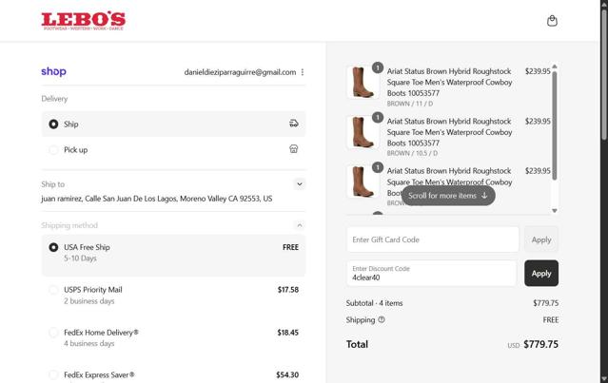This screenshot has width=608, height=383.
Task: Click the Enter Gift Card Code field
Action: pos(433,239)
